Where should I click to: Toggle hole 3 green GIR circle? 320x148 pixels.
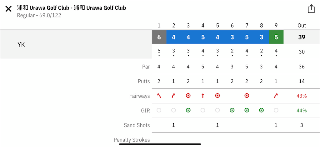coord(188,110)
